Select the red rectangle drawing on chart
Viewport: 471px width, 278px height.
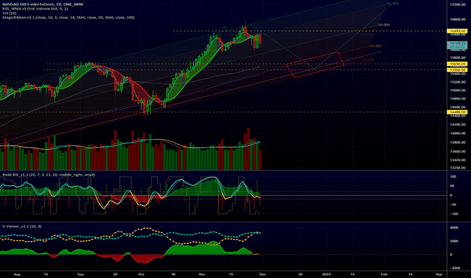[x=315, y=65]
